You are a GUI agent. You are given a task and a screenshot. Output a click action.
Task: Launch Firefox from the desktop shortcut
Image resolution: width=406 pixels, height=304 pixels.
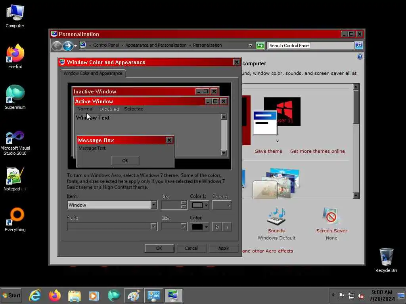(15, 56)
